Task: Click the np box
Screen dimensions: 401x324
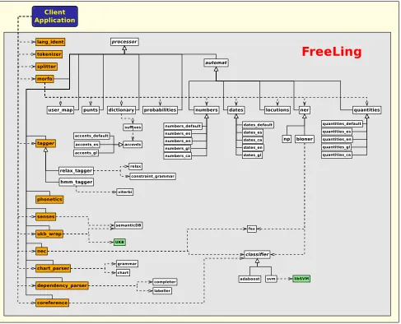Action: coord(287,139)
